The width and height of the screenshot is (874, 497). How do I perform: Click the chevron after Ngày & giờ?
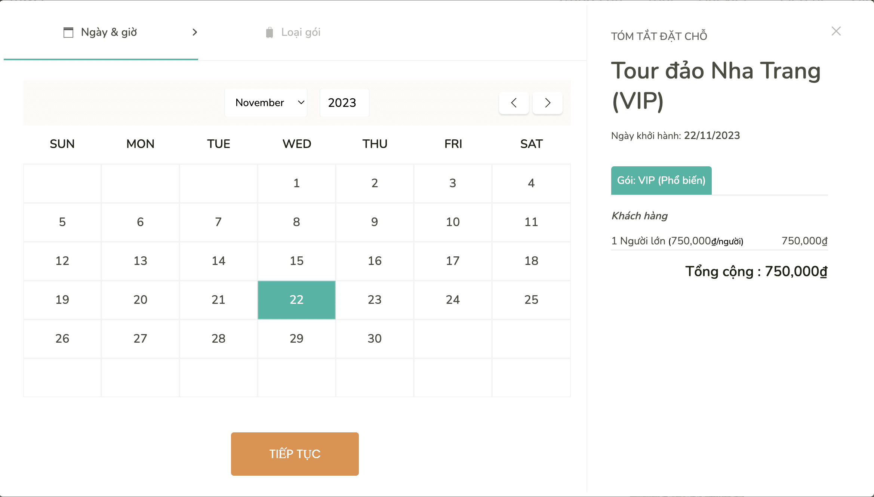pyautogui.click(x=194, y=33)
